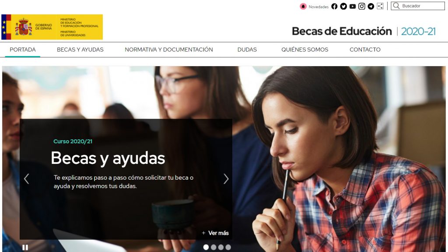Click the Ver más link
This screenshot has width=448, height=252.
click(x=215, y=233)
